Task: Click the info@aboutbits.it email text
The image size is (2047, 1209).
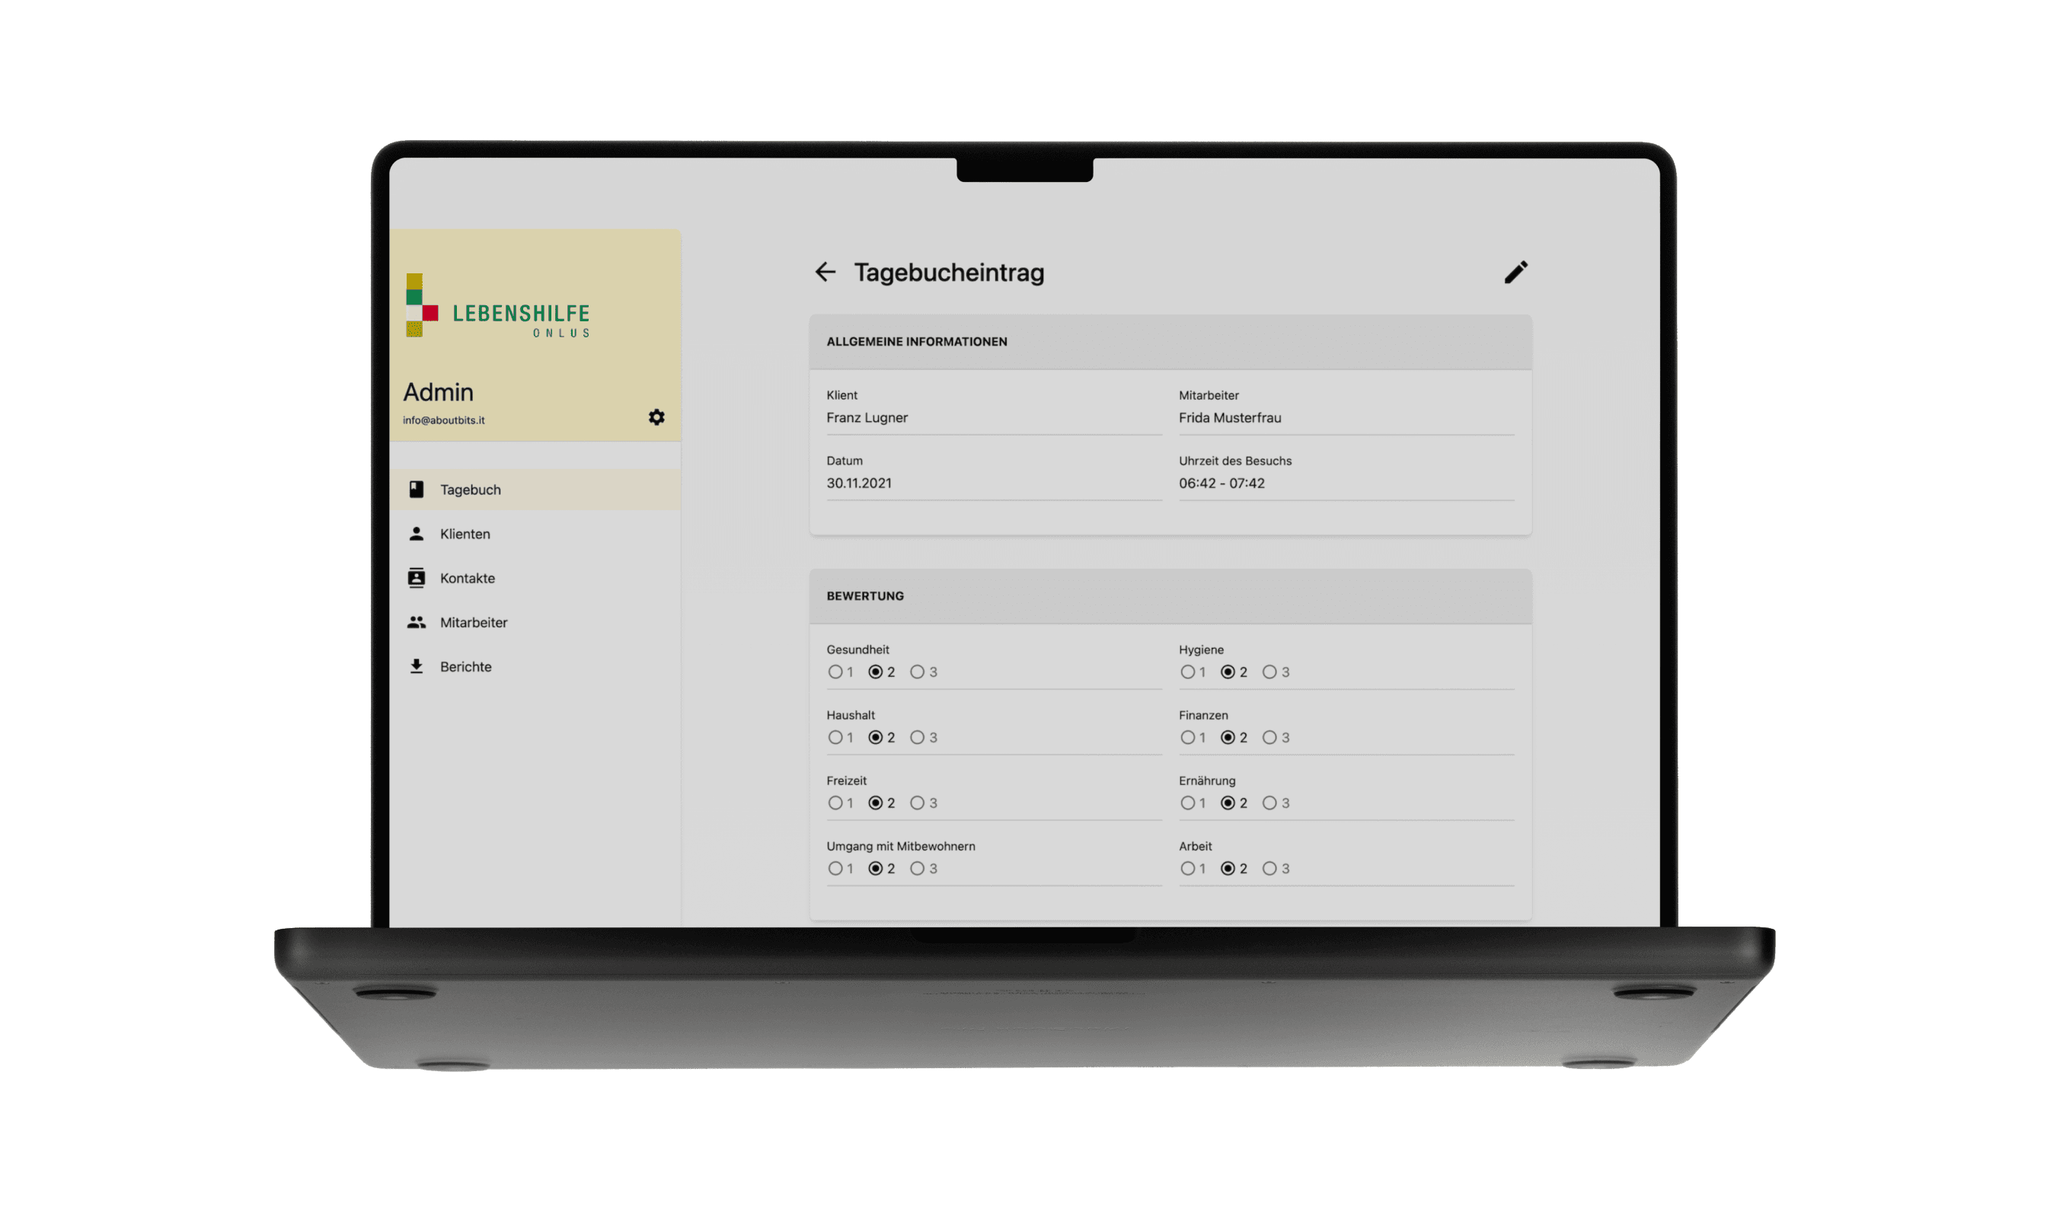Action: pyautogui.click(x=443, y=420)
